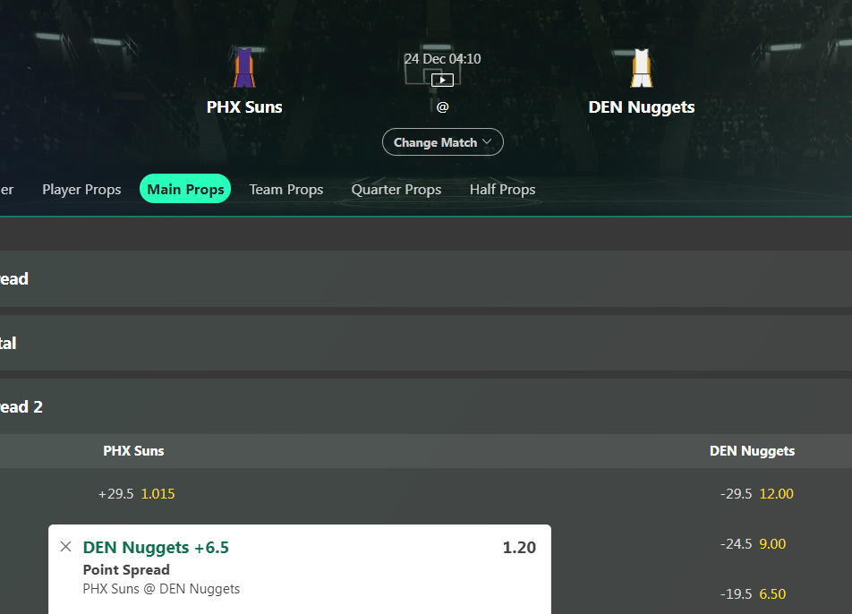Click the DEN Nuggets team name header
Viewport: 852px width, 614px height.
642,107
